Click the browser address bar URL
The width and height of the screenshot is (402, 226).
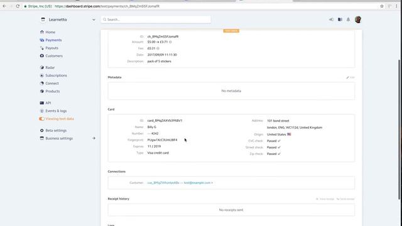tap(107, 6)
